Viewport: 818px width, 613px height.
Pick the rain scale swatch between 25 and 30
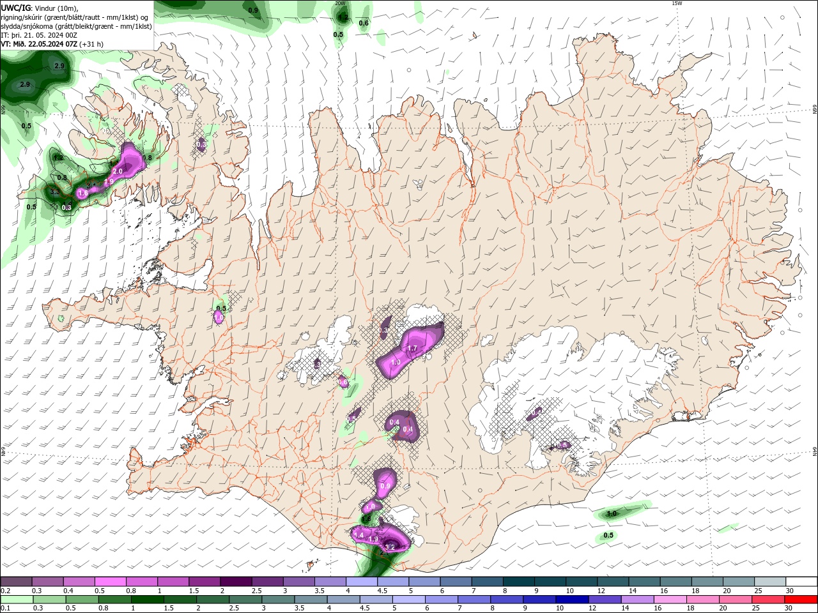pos(767,600)
